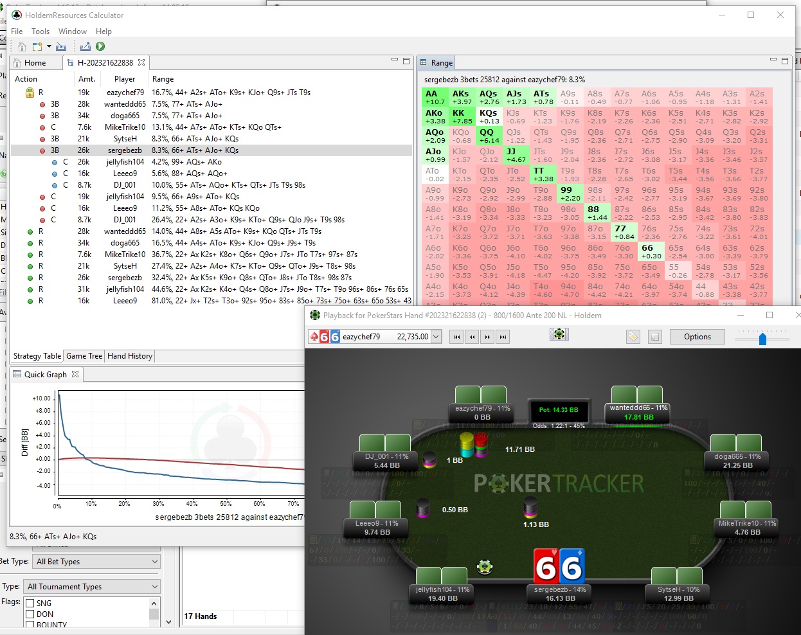Image resolution: width=801 pixels, height=635 pixels.
Task: Maximize the hand tree panel
Action: 406,61
